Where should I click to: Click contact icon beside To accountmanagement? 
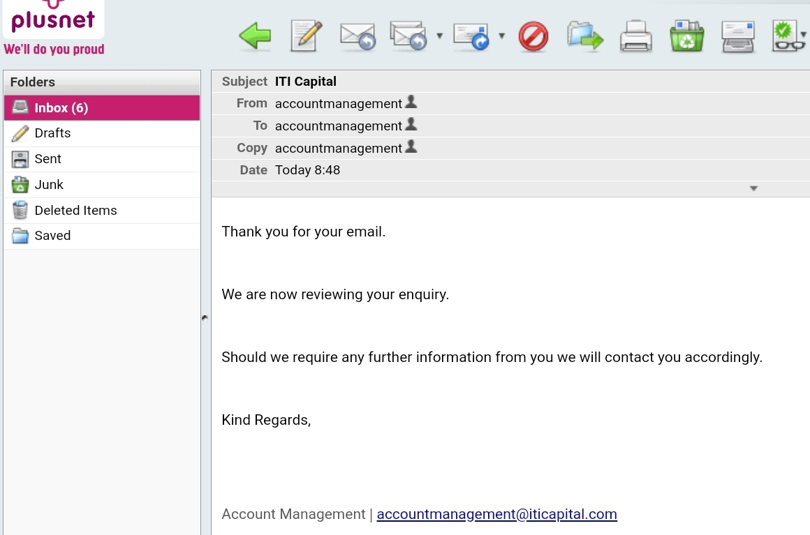click(x=411, y=124)
